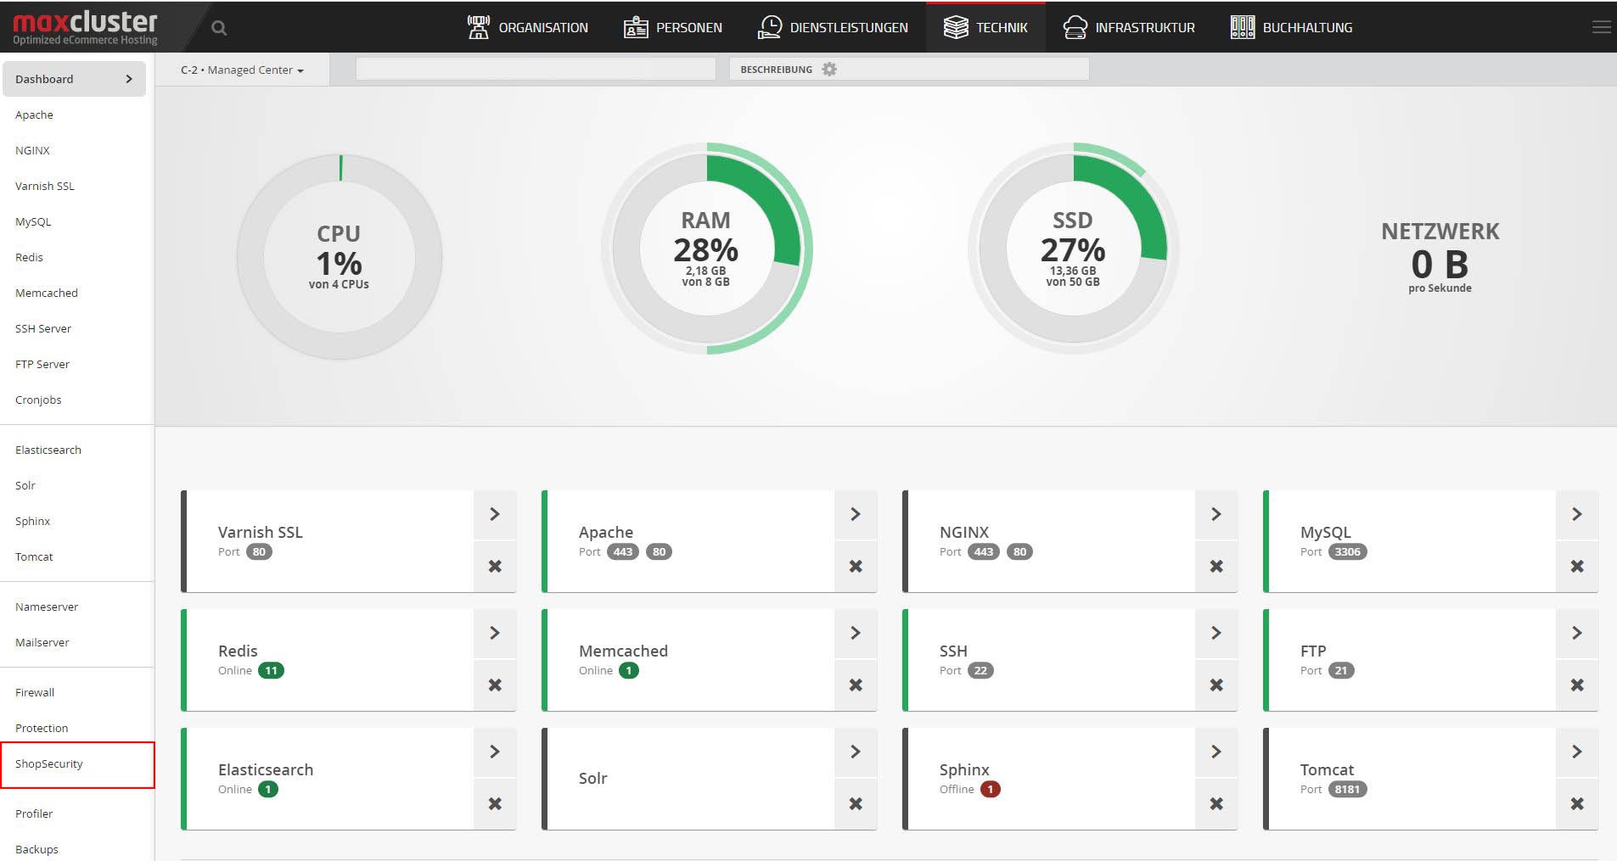Open Varnish SSL details arrow
Screen dimensions: 1617x861
(x=495, y=514)
